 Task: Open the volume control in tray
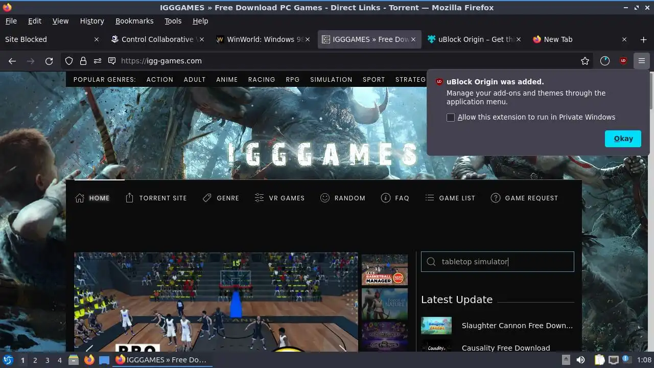point(580,360)
